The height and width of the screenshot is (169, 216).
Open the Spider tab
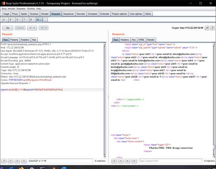click(24, 14)
